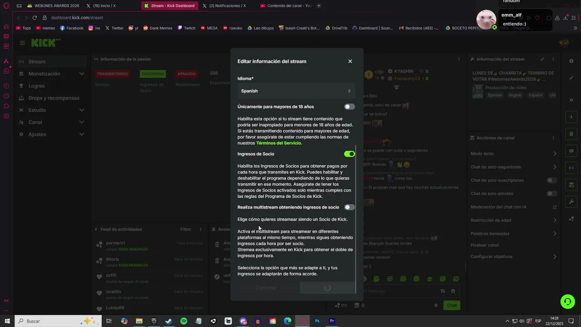This screenshot has height=327, width=581.
Task: Expand Restricción de edad option
Action: click(513, 220)
